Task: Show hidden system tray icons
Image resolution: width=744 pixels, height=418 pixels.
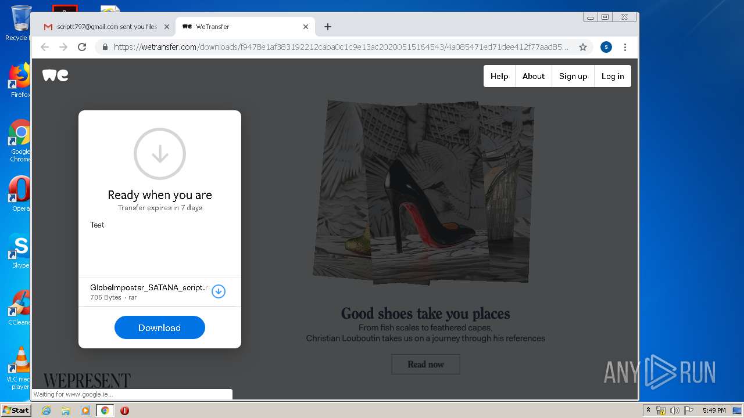Action: (x=648, y=410)
